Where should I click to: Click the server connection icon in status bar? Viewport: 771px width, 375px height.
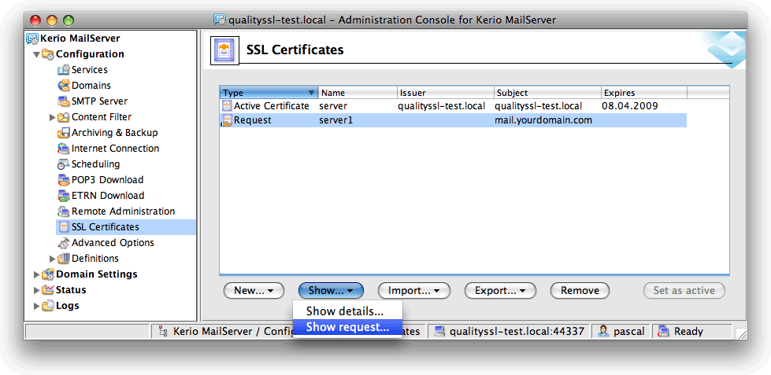coord(440,331)
